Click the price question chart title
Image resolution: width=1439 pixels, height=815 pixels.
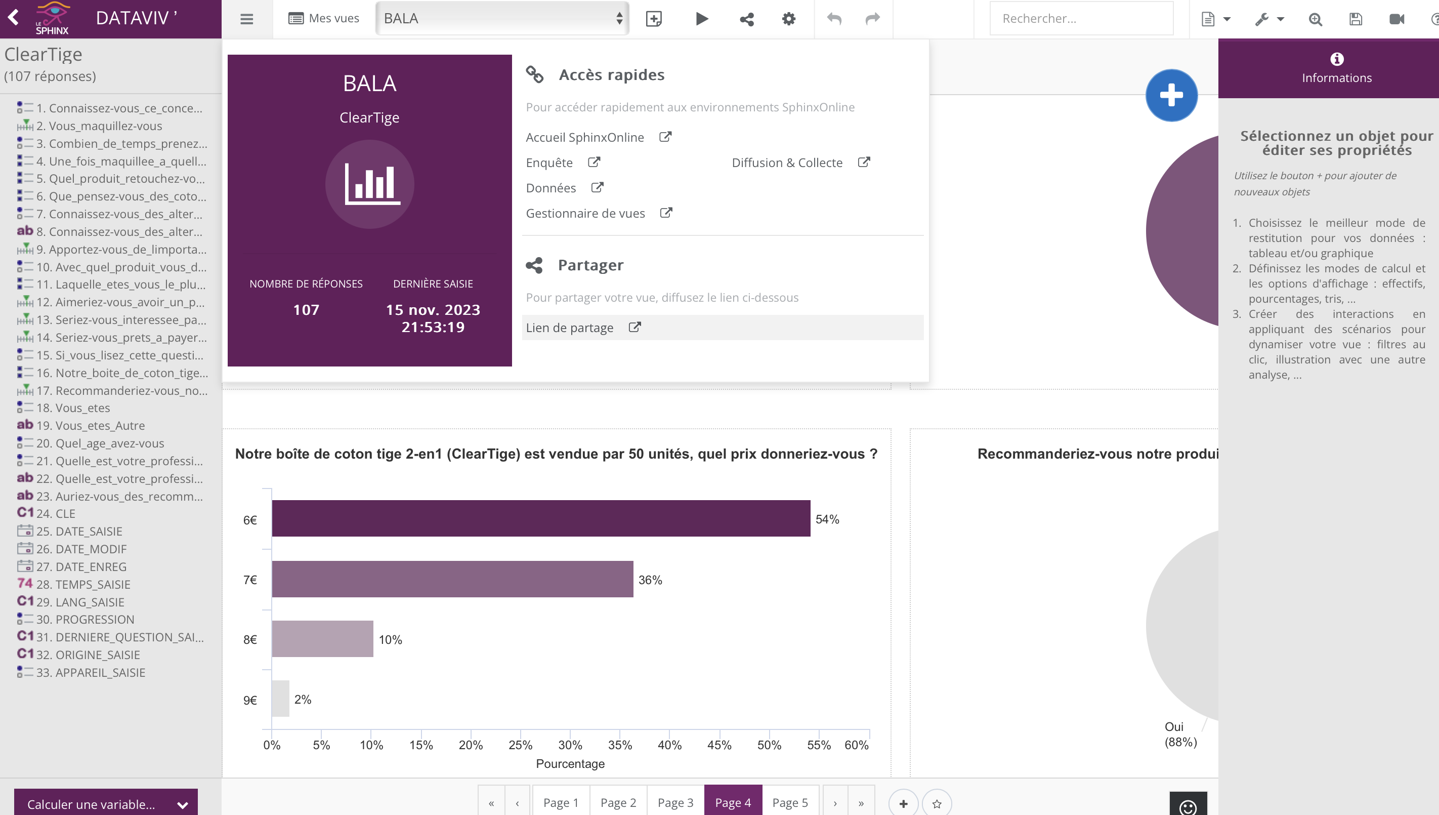tap(556, 454)
